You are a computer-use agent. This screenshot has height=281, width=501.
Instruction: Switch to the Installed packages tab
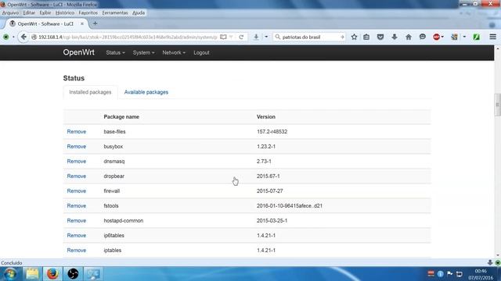(x=90, y=92)
